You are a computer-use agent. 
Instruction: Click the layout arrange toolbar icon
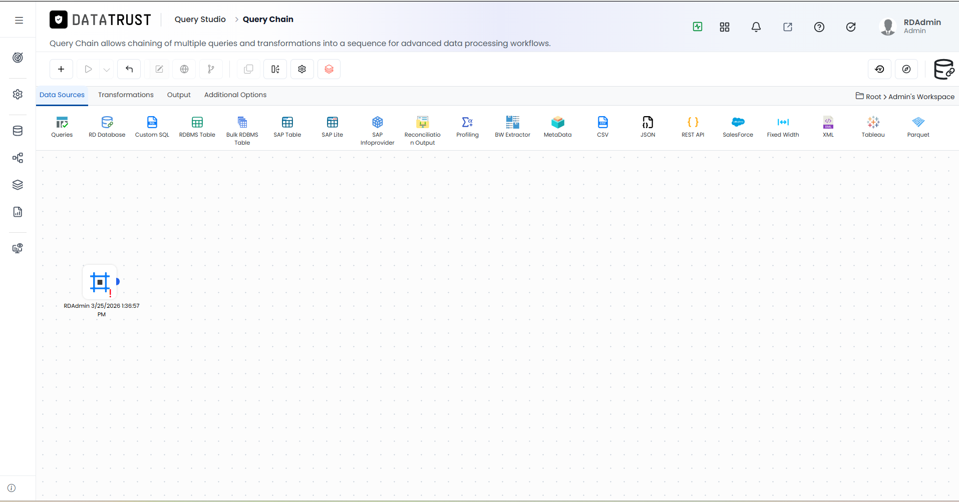pos(275,69)
